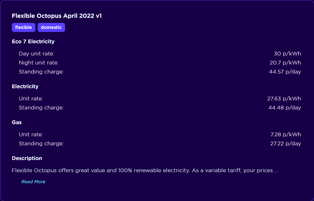The width and height of the screenshot is (314, 201).
Task: Select the flexible tag badge
Action: tap(24, 27)
